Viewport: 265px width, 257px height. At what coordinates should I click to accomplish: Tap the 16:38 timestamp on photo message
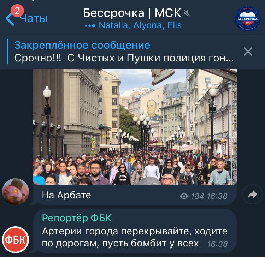pos(217,196)
